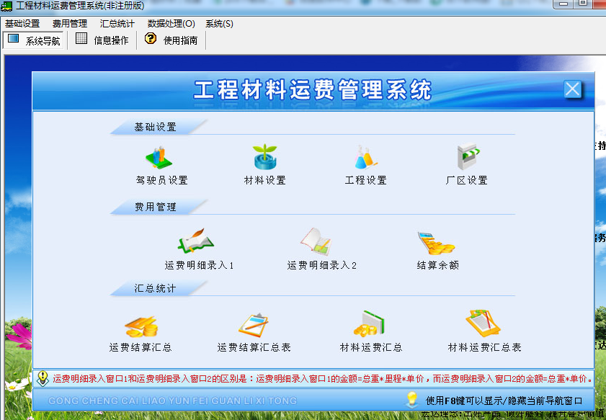Expand the 数据处理(O) menu

(x=171, y=24)
